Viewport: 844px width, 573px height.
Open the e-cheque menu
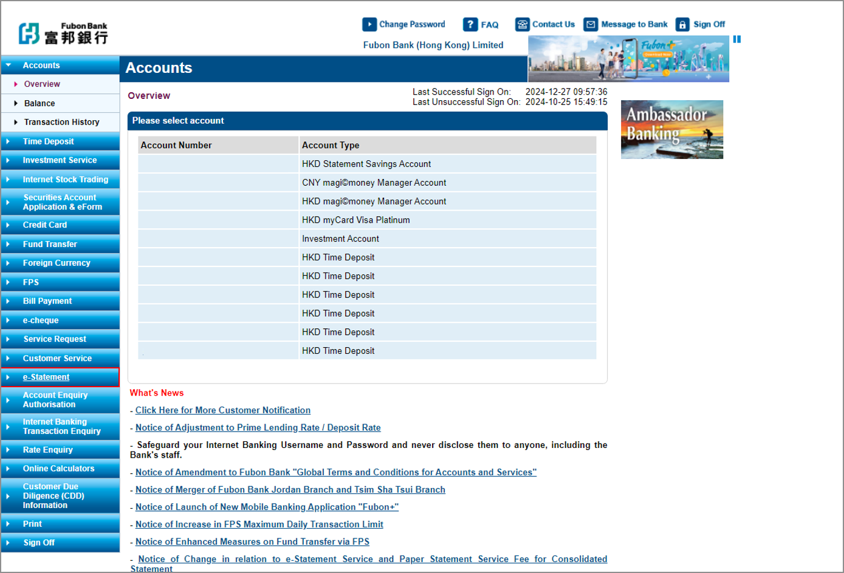point(60,320)
